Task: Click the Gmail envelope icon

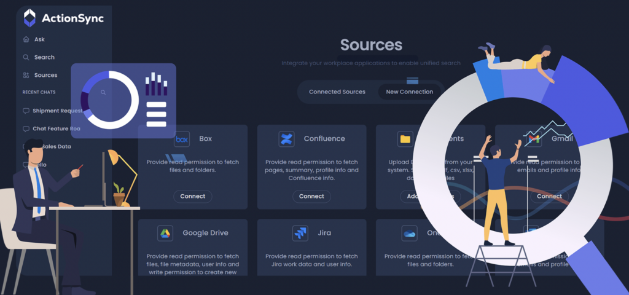Action: point(534,140)
